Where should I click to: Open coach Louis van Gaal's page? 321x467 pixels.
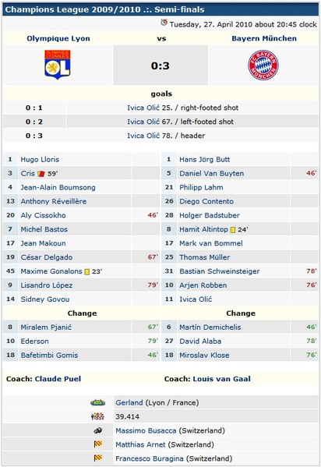click(221, 379)
